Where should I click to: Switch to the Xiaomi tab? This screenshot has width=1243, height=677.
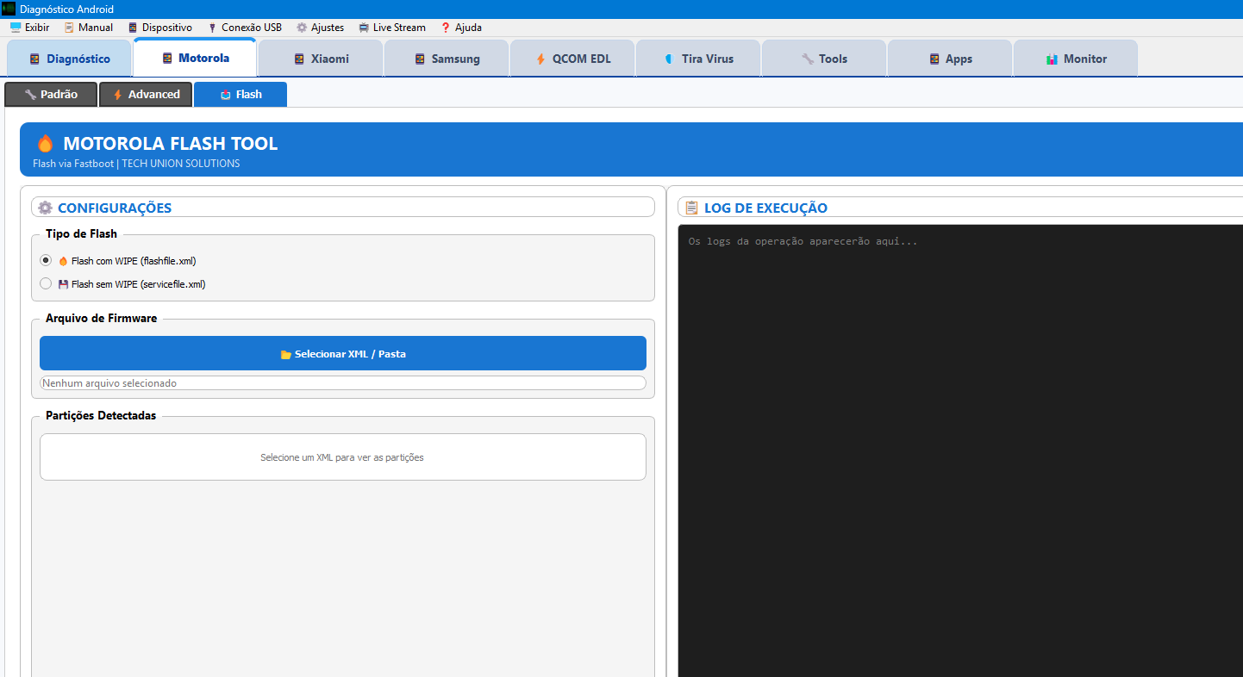321,59
